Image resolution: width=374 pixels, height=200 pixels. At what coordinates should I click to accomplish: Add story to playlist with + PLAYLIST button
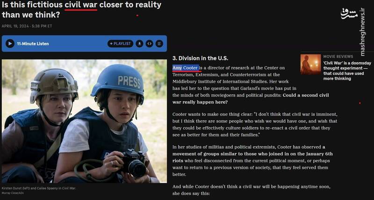tap(120, 43)
